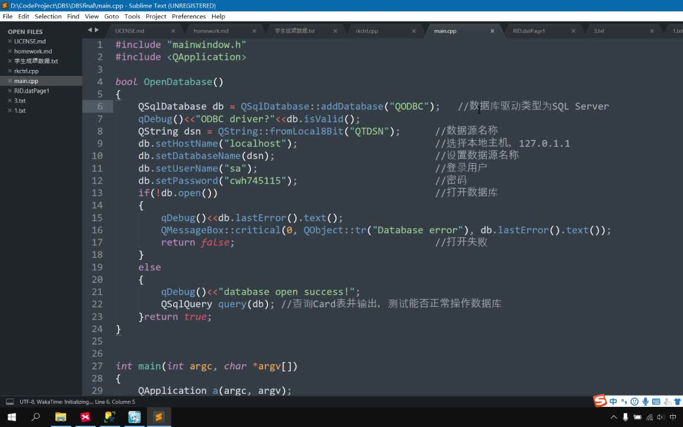Viewport: 683px width, 427px height.
Task: Open Sogou skin settings via the shirt icon
Action: tap(676, 401)
